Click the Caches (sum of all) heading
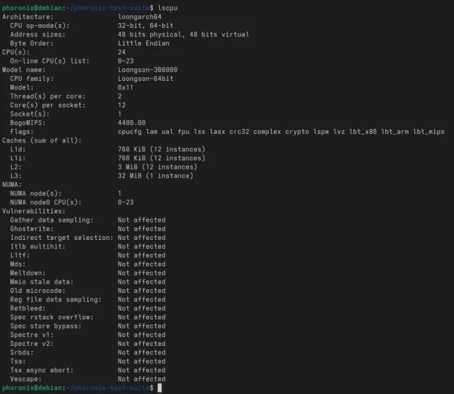 [42, 140]
